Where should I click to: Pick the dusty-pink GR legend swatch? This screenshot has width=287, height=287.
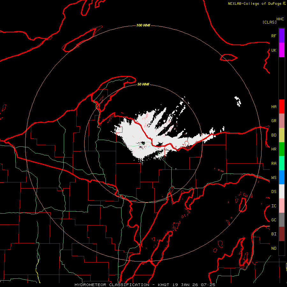(x=282, y=121)
